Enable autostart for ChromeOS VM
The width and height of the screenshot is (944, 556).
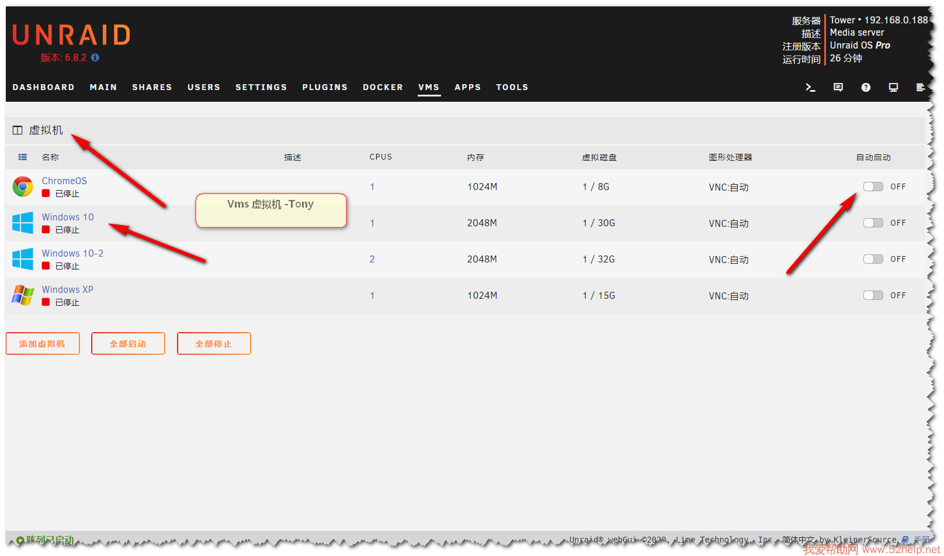(873, 187)
